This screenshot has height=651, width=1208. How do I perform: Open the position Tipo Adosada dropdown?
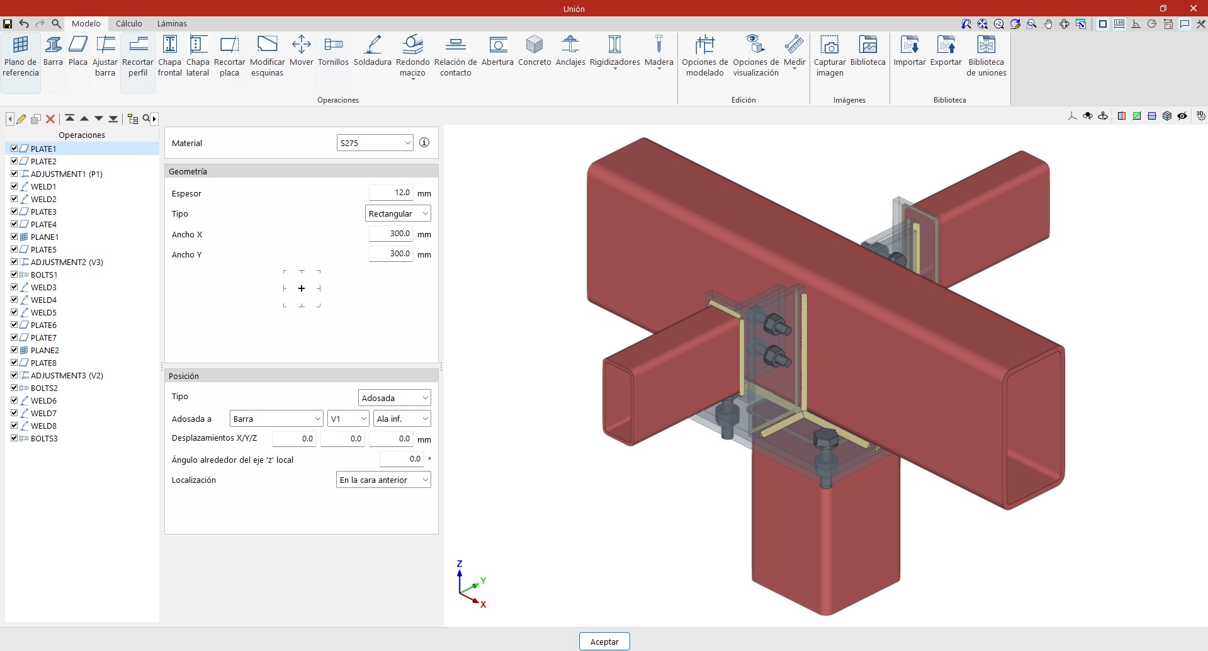click(x=395, y=398)
